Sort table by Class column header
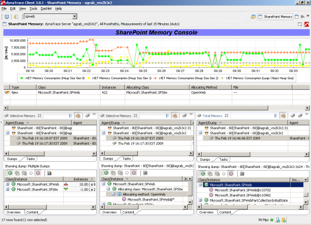This screenshot has height=225, width=311. coord(68,87)
